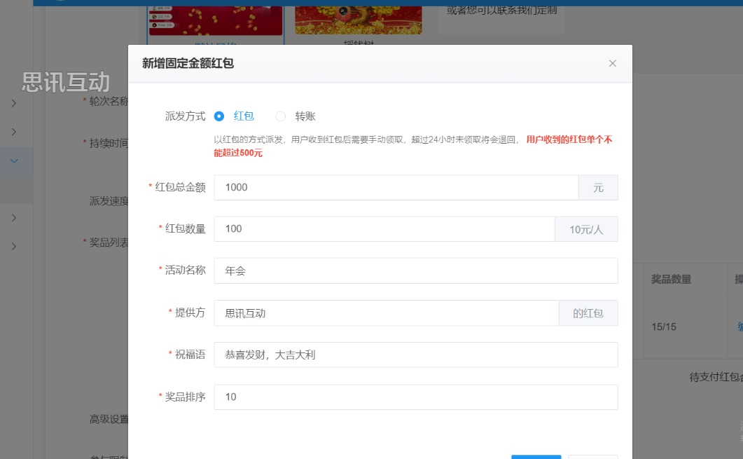Click the 提供方 input containing 思讯互动
The width and height of the screenshot is (743, 459).
(x=387, y=313)
